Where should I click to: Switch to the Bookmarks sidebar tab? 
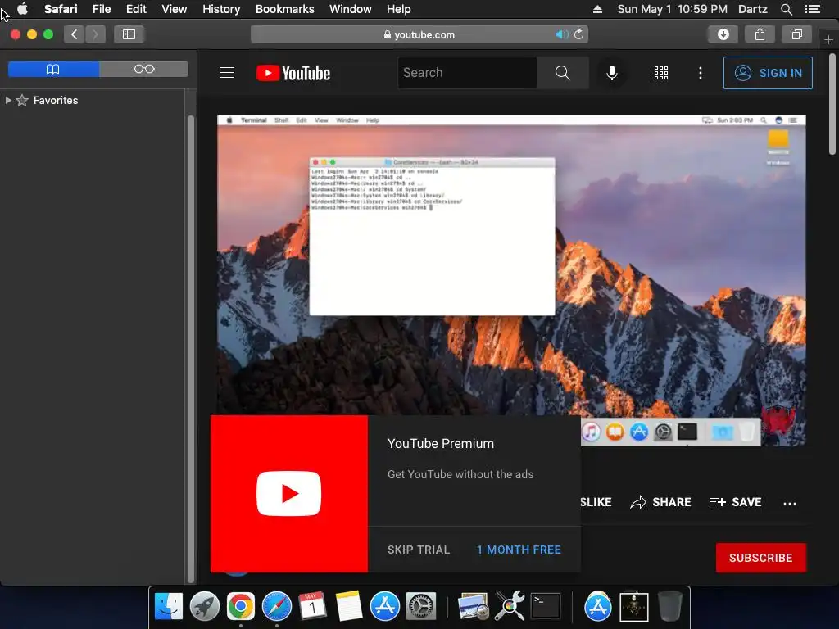point(53,69)
